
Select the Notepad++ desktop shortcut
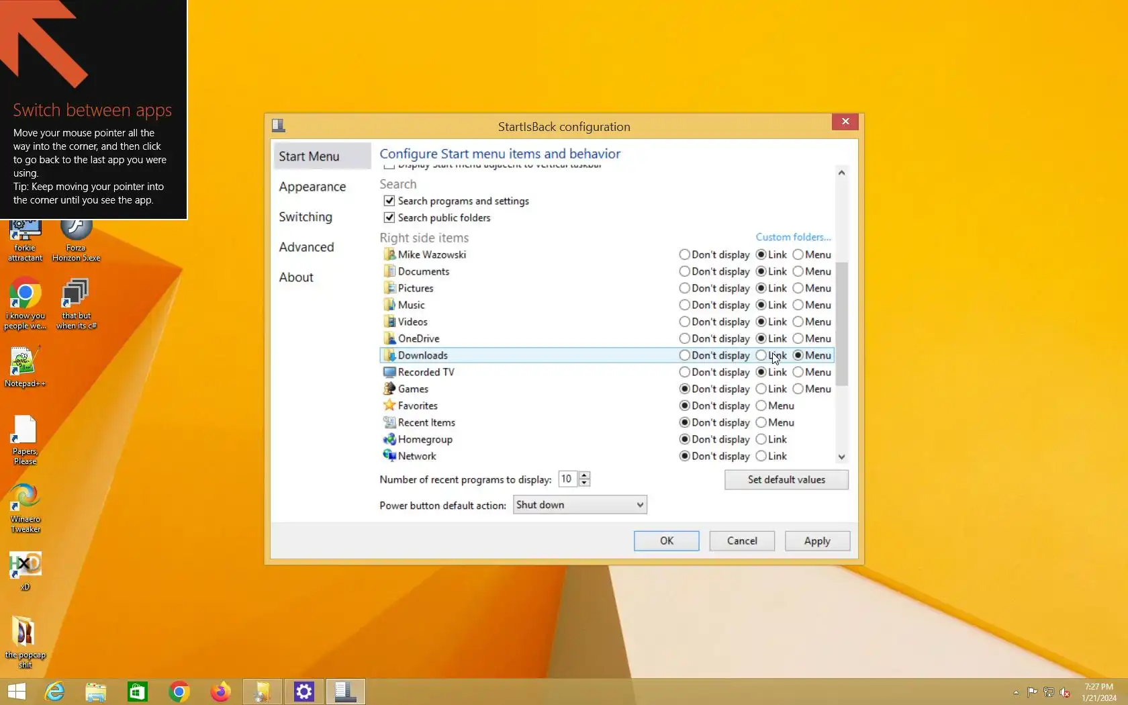pyautogui.click(x=25, y=367)
